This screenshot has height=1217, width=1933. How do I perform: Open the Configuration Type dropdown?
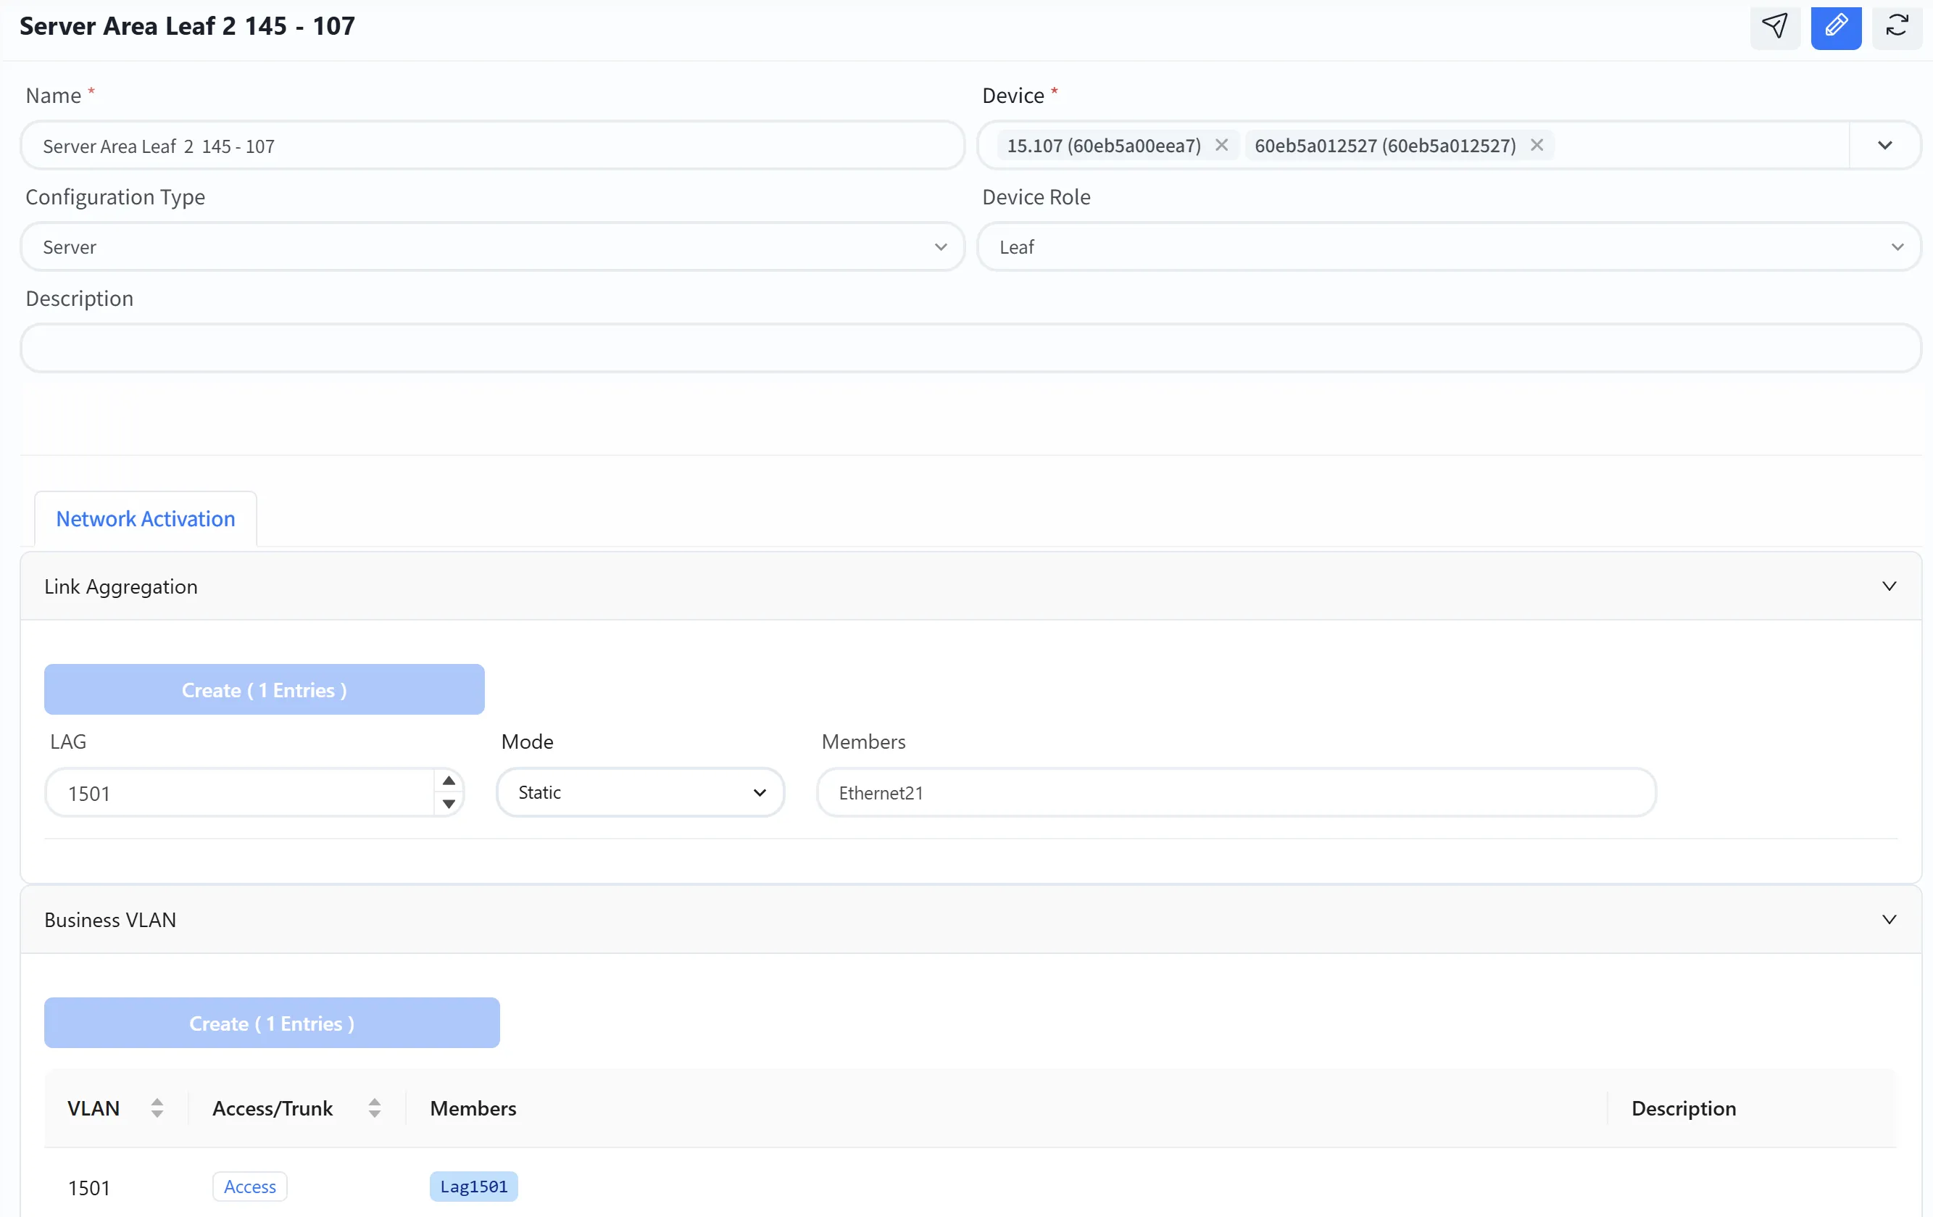tap(492, 247)
